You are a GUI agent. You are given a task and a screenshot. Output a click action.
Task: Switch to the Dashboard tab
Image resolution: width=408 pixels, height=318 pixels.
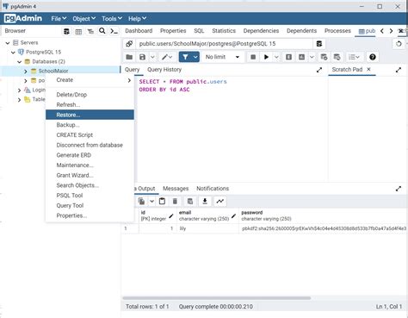(139, 31)
